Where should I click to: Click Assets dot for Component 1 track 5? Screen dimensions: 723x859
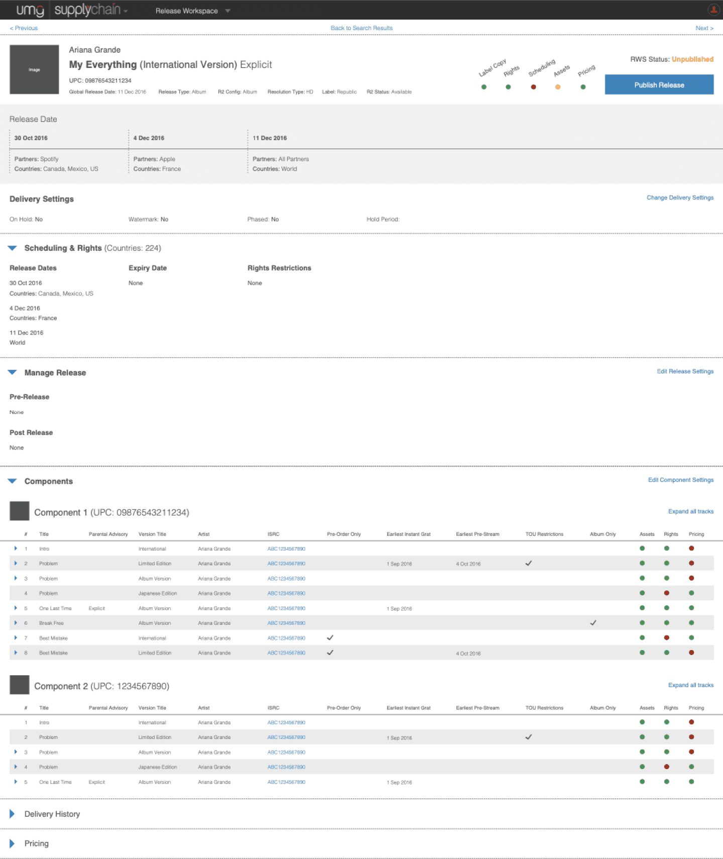[642, 608]
